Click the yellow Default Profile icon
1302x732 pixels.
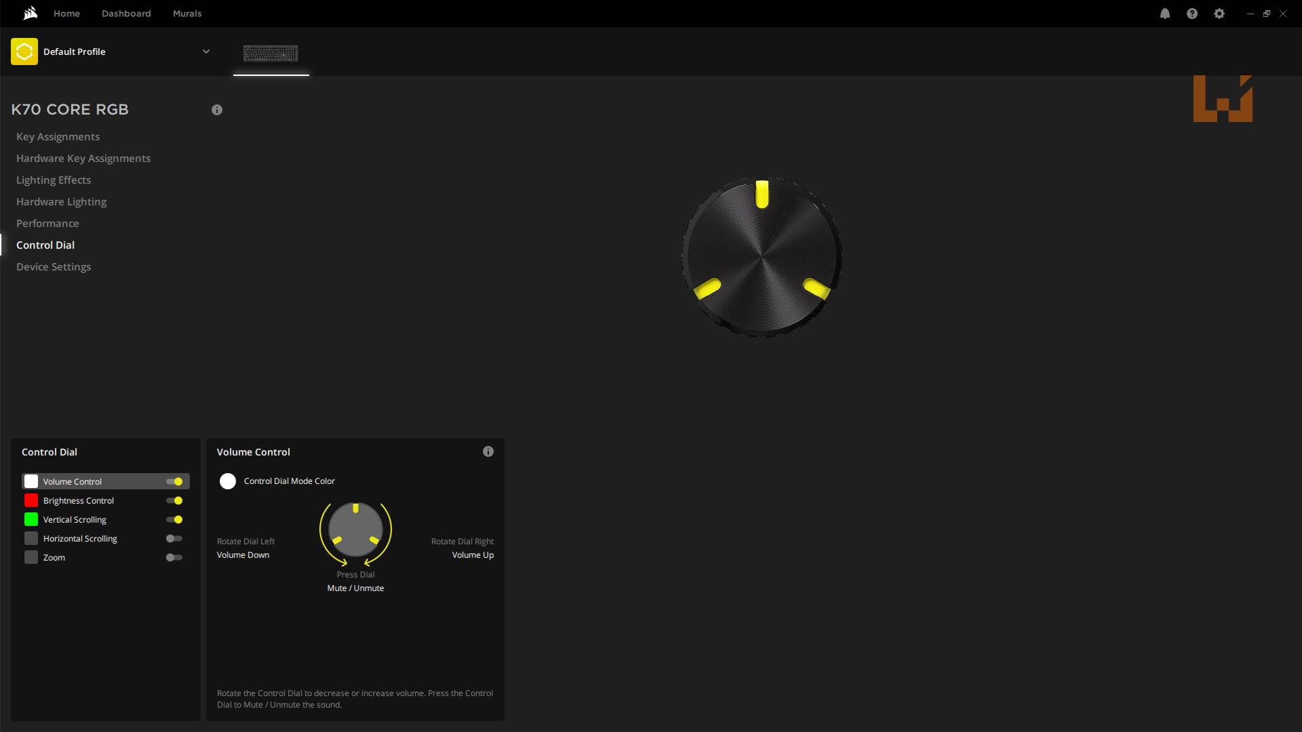[24, 52]
